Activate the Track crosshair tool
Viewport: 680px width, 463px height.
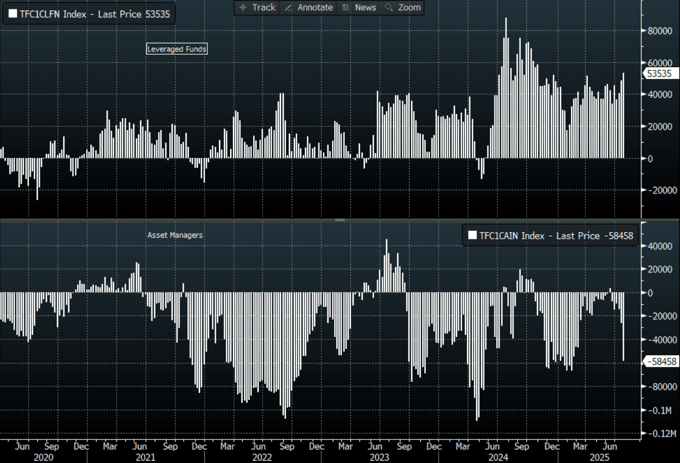pos(257,7)
